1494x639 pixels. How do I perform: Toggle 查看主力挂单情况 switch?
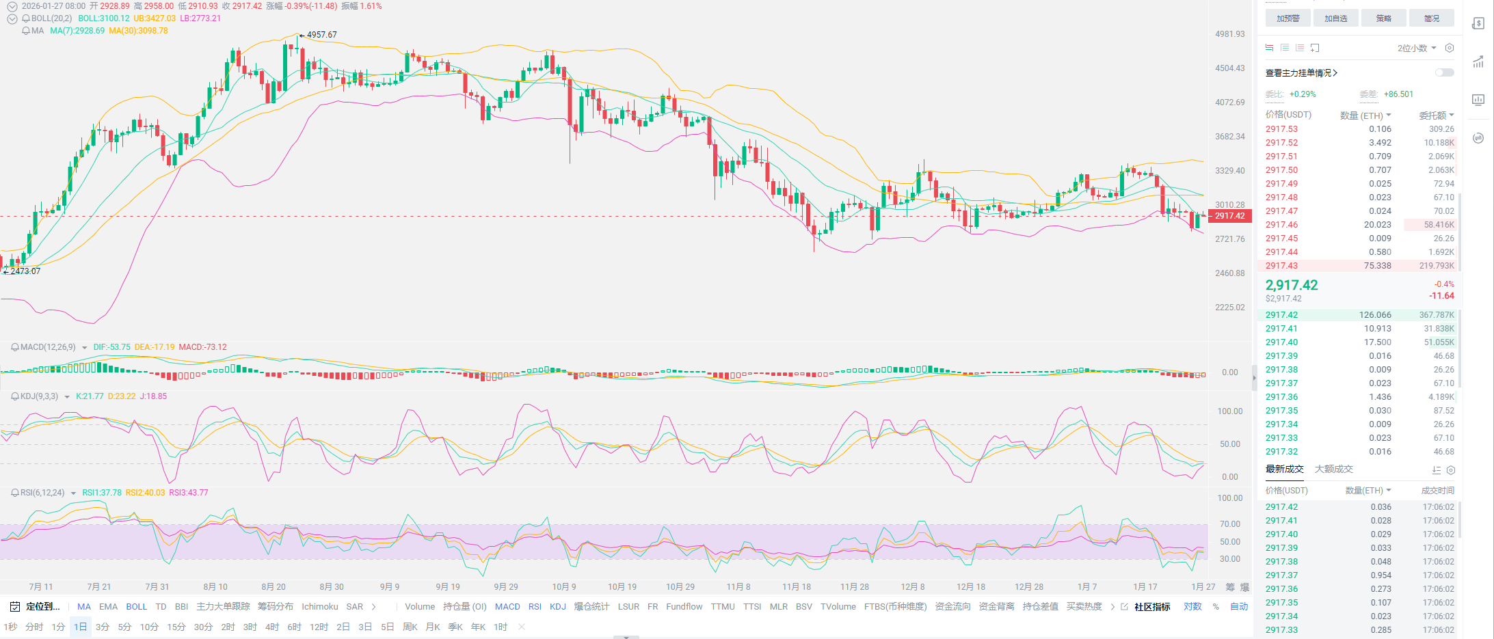click(1444, 72)
